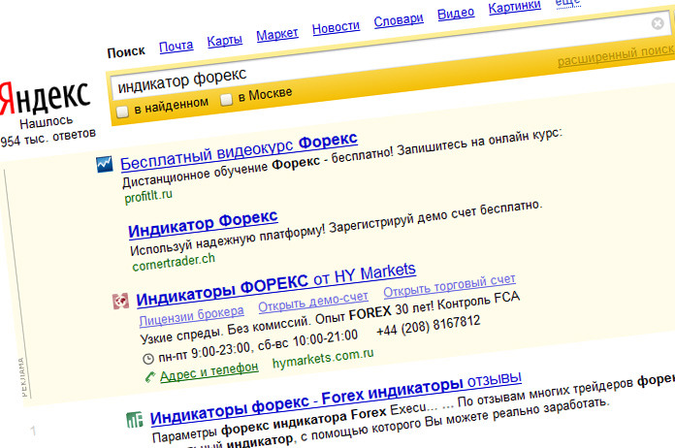This screenshot has width=675, height=448.
Task: Visit the profitlt.ru green URL
Action: click(x=148, y=196)
